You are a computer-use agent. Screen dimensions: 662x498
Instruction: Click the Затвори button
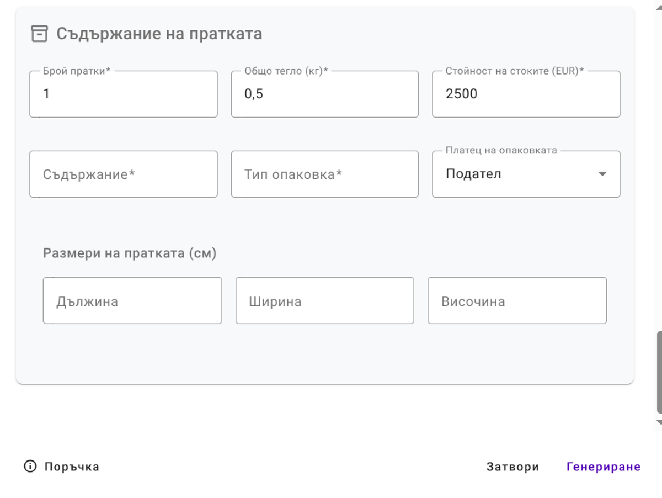(512, 467)
